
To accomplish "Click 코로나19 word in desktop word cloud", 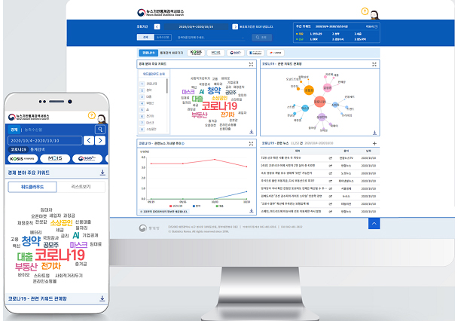I will pyautogui.click(x=219, y=106).
